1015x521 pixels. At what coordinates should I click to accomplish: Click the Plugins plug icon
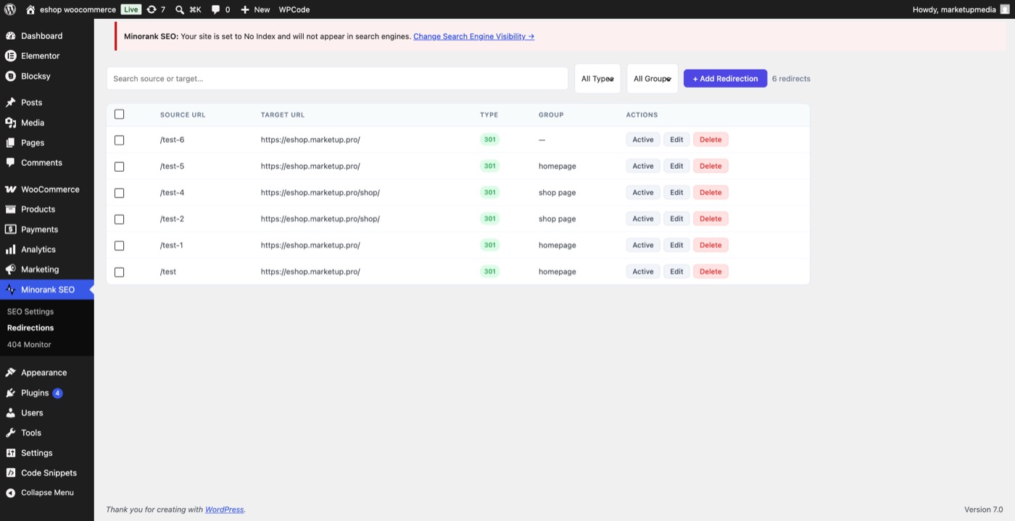coord(10,393)
